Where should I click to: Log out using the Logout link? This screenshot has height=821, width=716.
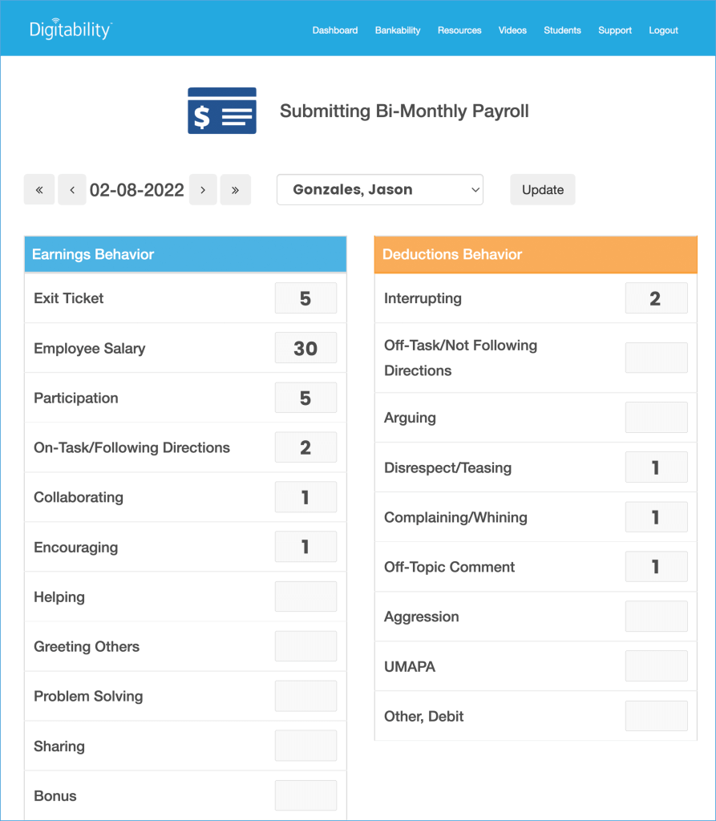click(663, 30)
